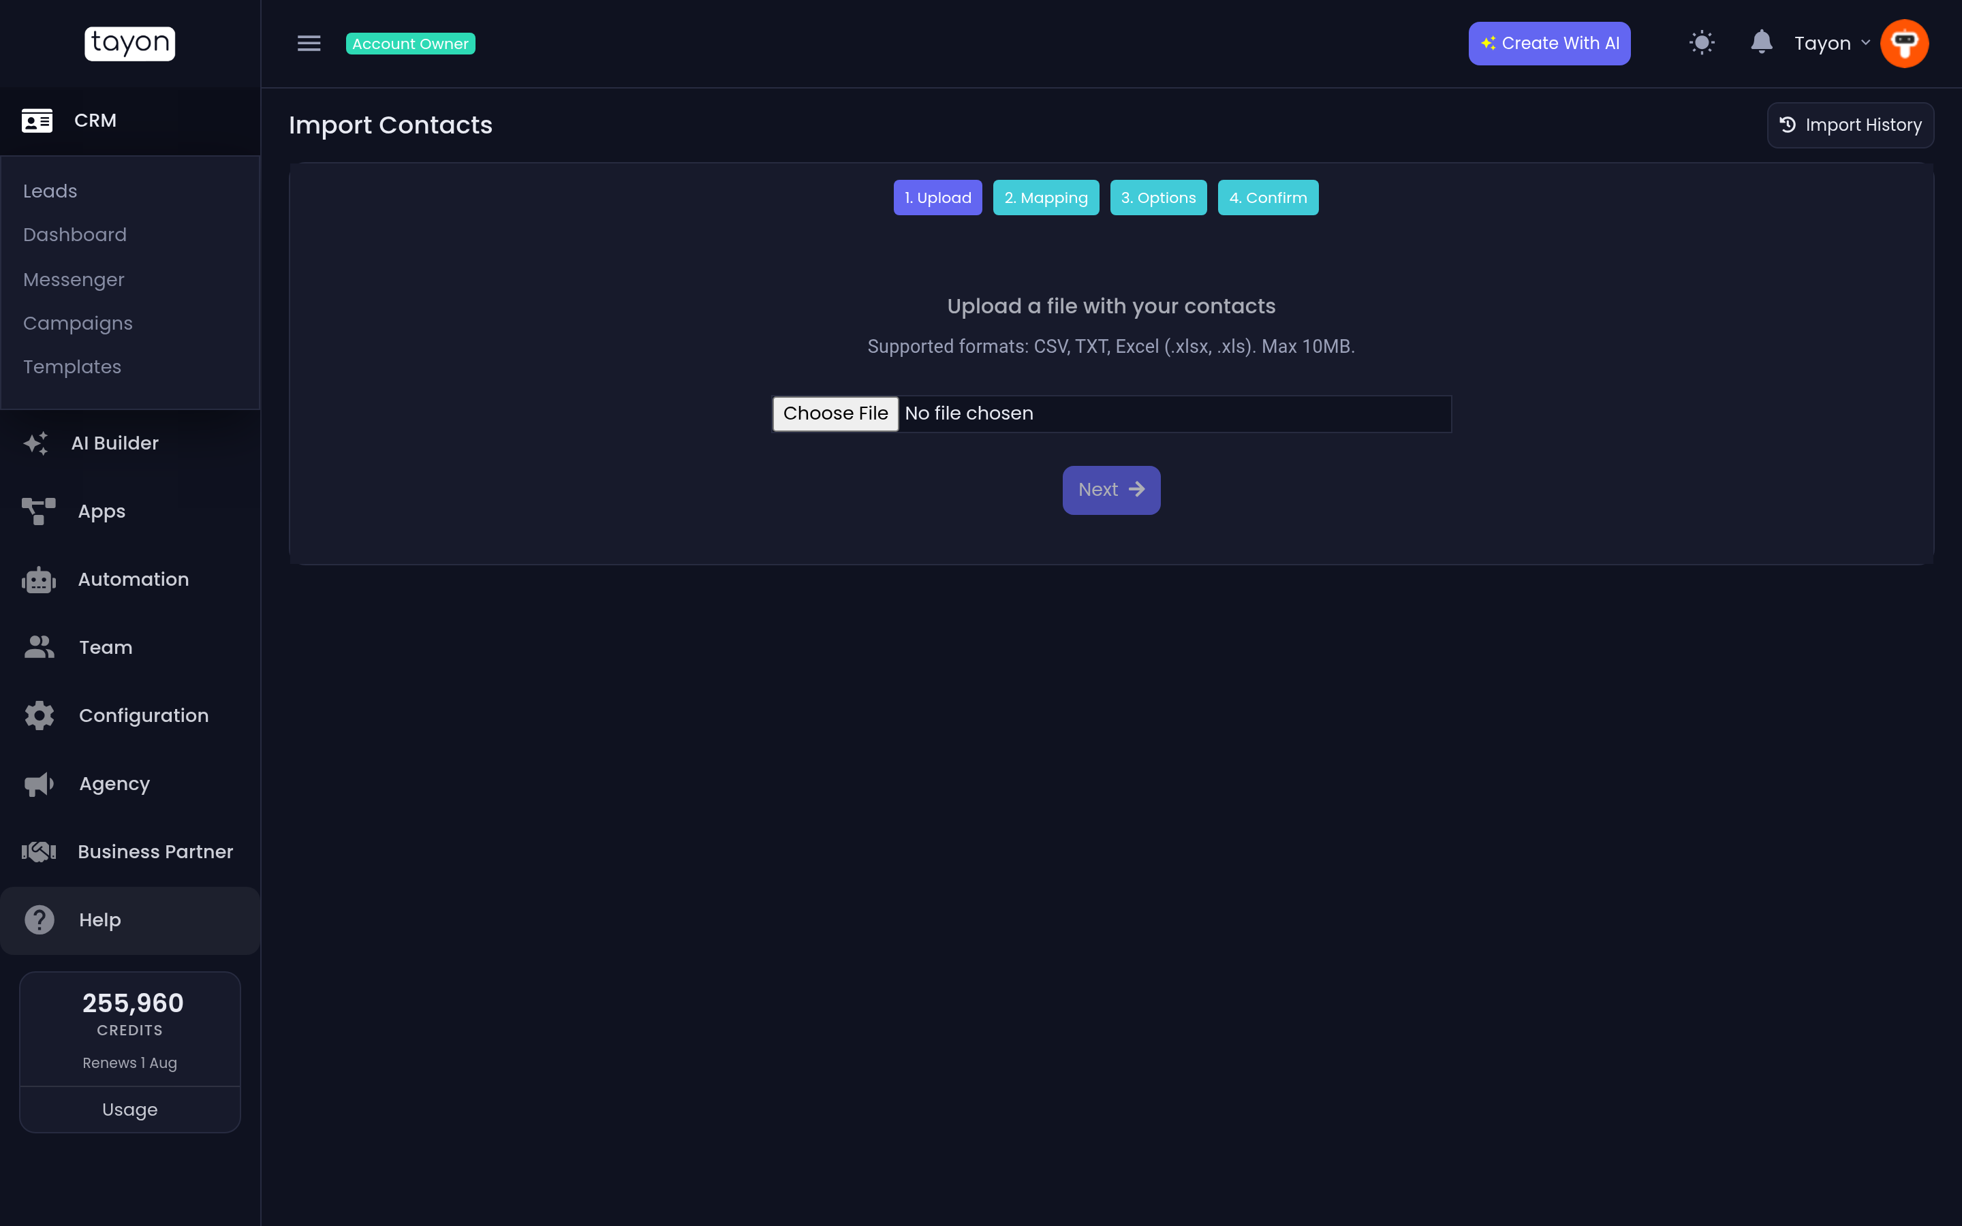Image resolution: width=1962 pixels, height=1226 pixels.
Task: Click the Agency megaphone icon
Action: click(x=39, y=784)
